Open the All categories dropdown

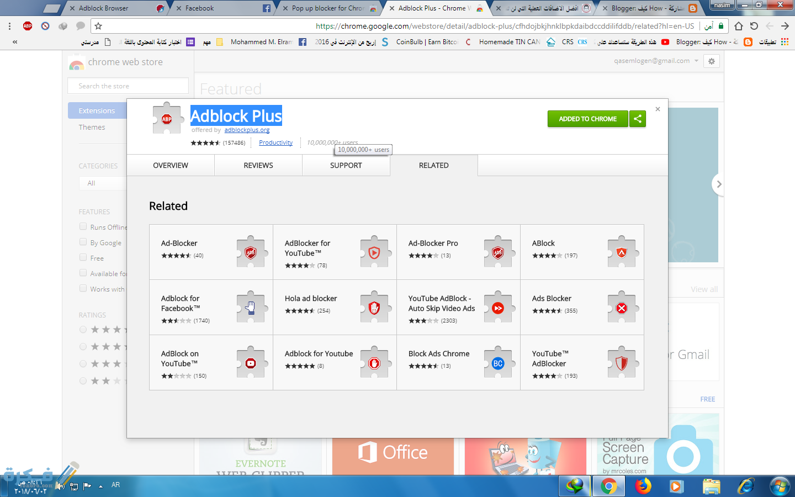point(102,183)
